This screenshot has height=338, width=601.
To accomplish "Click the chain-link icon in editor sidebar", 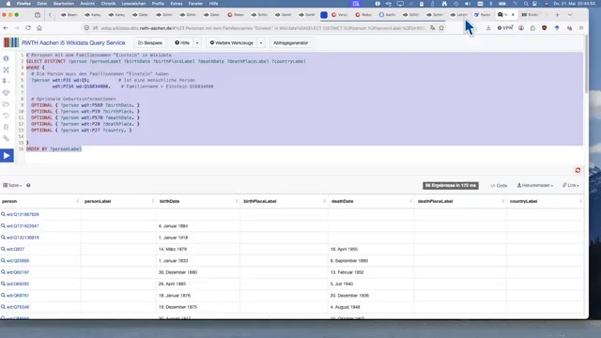I will pyautogui.click(x=6, y=138).
